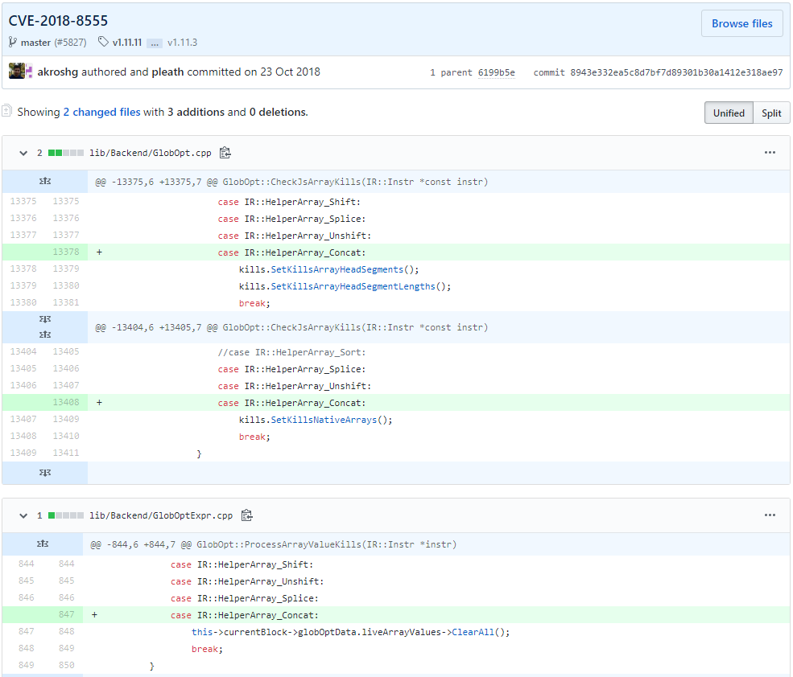Switch diff view to Unified
The height and width of the screenshot is (677, 793).
click(x=728, y=113)
